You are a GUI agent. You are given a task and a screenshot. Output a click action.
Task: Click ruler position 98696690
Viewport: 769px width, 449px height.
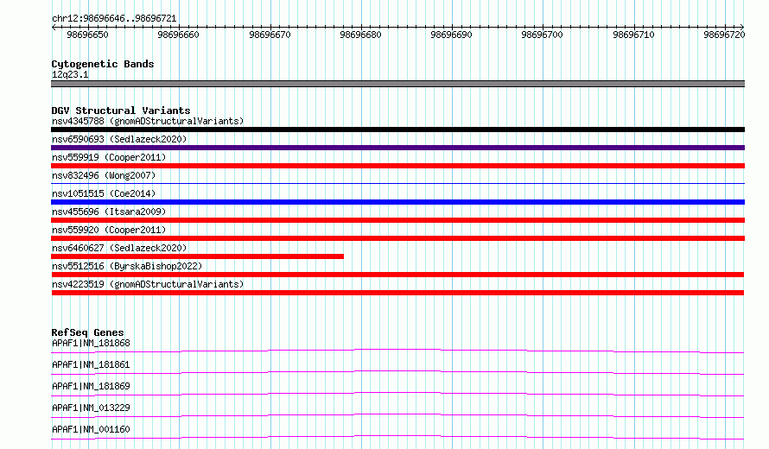(451, 35)
